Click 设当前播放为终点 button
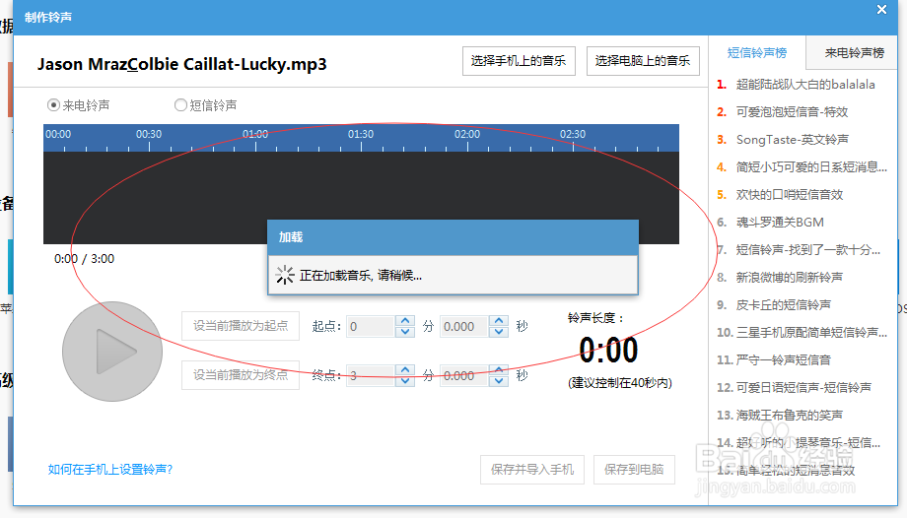This screenshot has width=907, height=518. [x=241, y=375]
